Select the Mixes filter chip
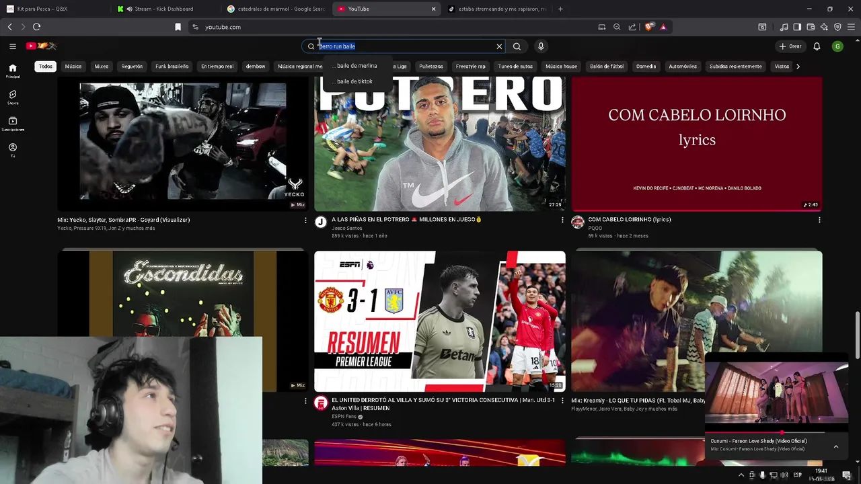The image size is (861, 484). click(102, 67)
